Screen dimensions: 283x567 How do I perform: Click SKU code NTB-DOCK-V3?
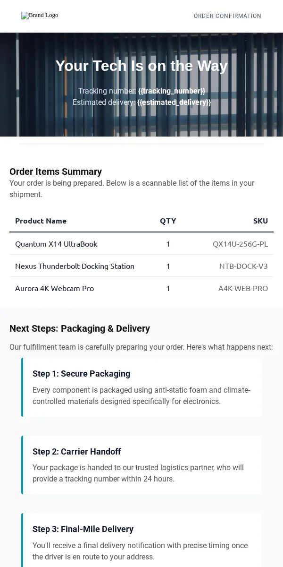[243, 266]
